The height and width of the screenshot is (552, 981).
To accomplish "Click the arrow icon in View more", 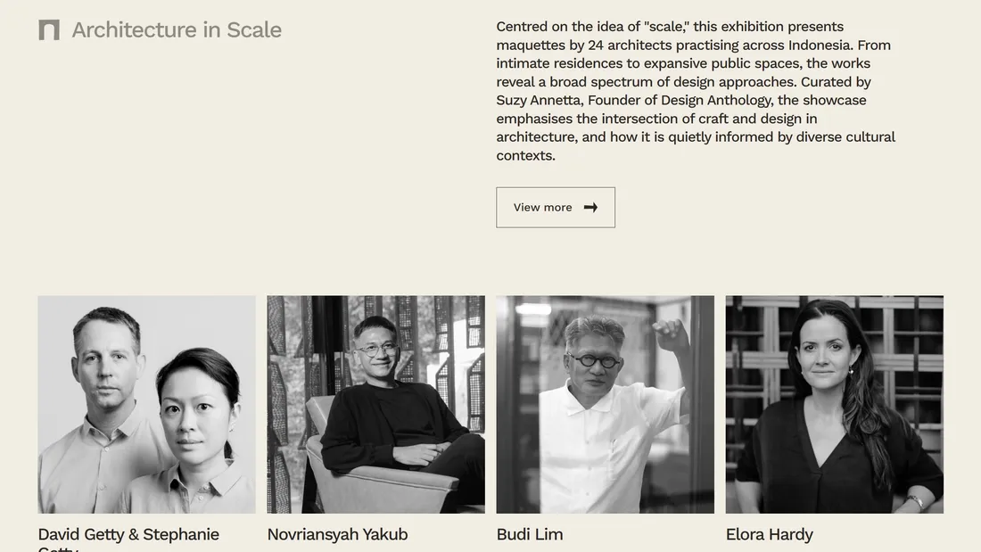I will (590, 208).
